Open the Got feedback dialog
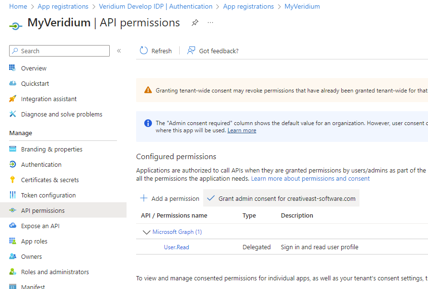This screenshot has width=428, height=289. tap(212, 50)
